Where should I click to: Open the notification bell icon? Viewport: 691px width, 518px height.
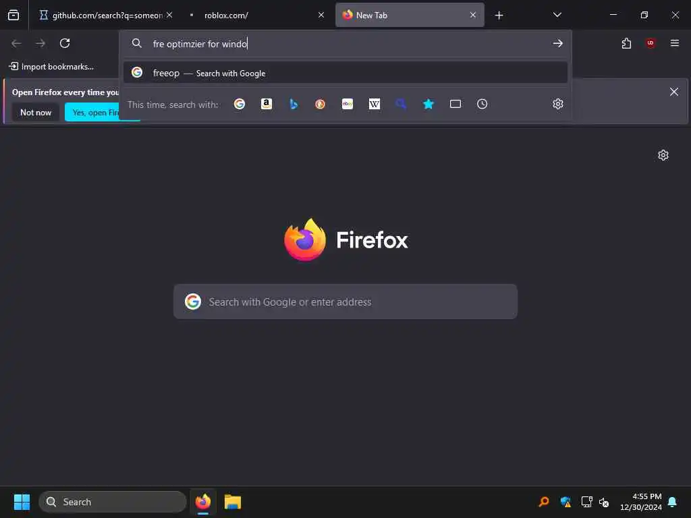[673, 502]
